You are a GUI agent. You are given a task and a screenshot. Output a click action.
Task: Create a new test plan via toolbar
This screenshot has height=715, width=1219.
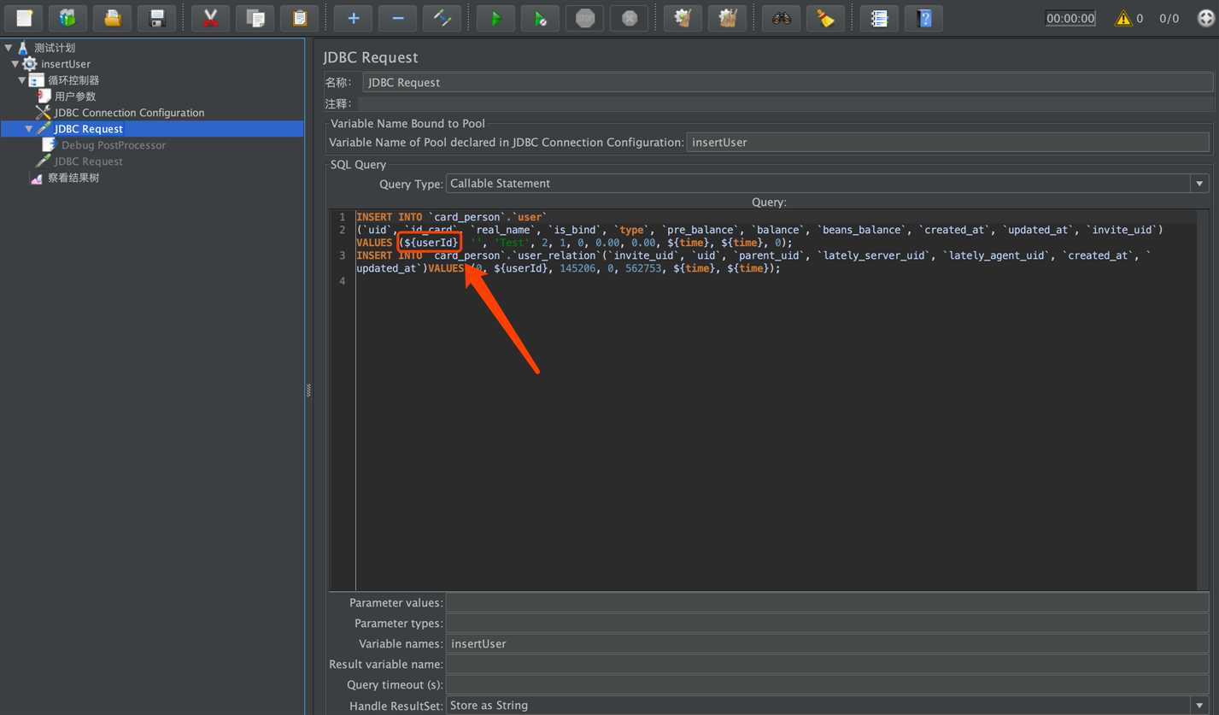[24, 18]
